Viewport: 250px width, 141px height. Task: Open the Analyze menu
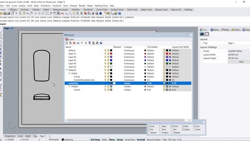[x=73, y=5]
